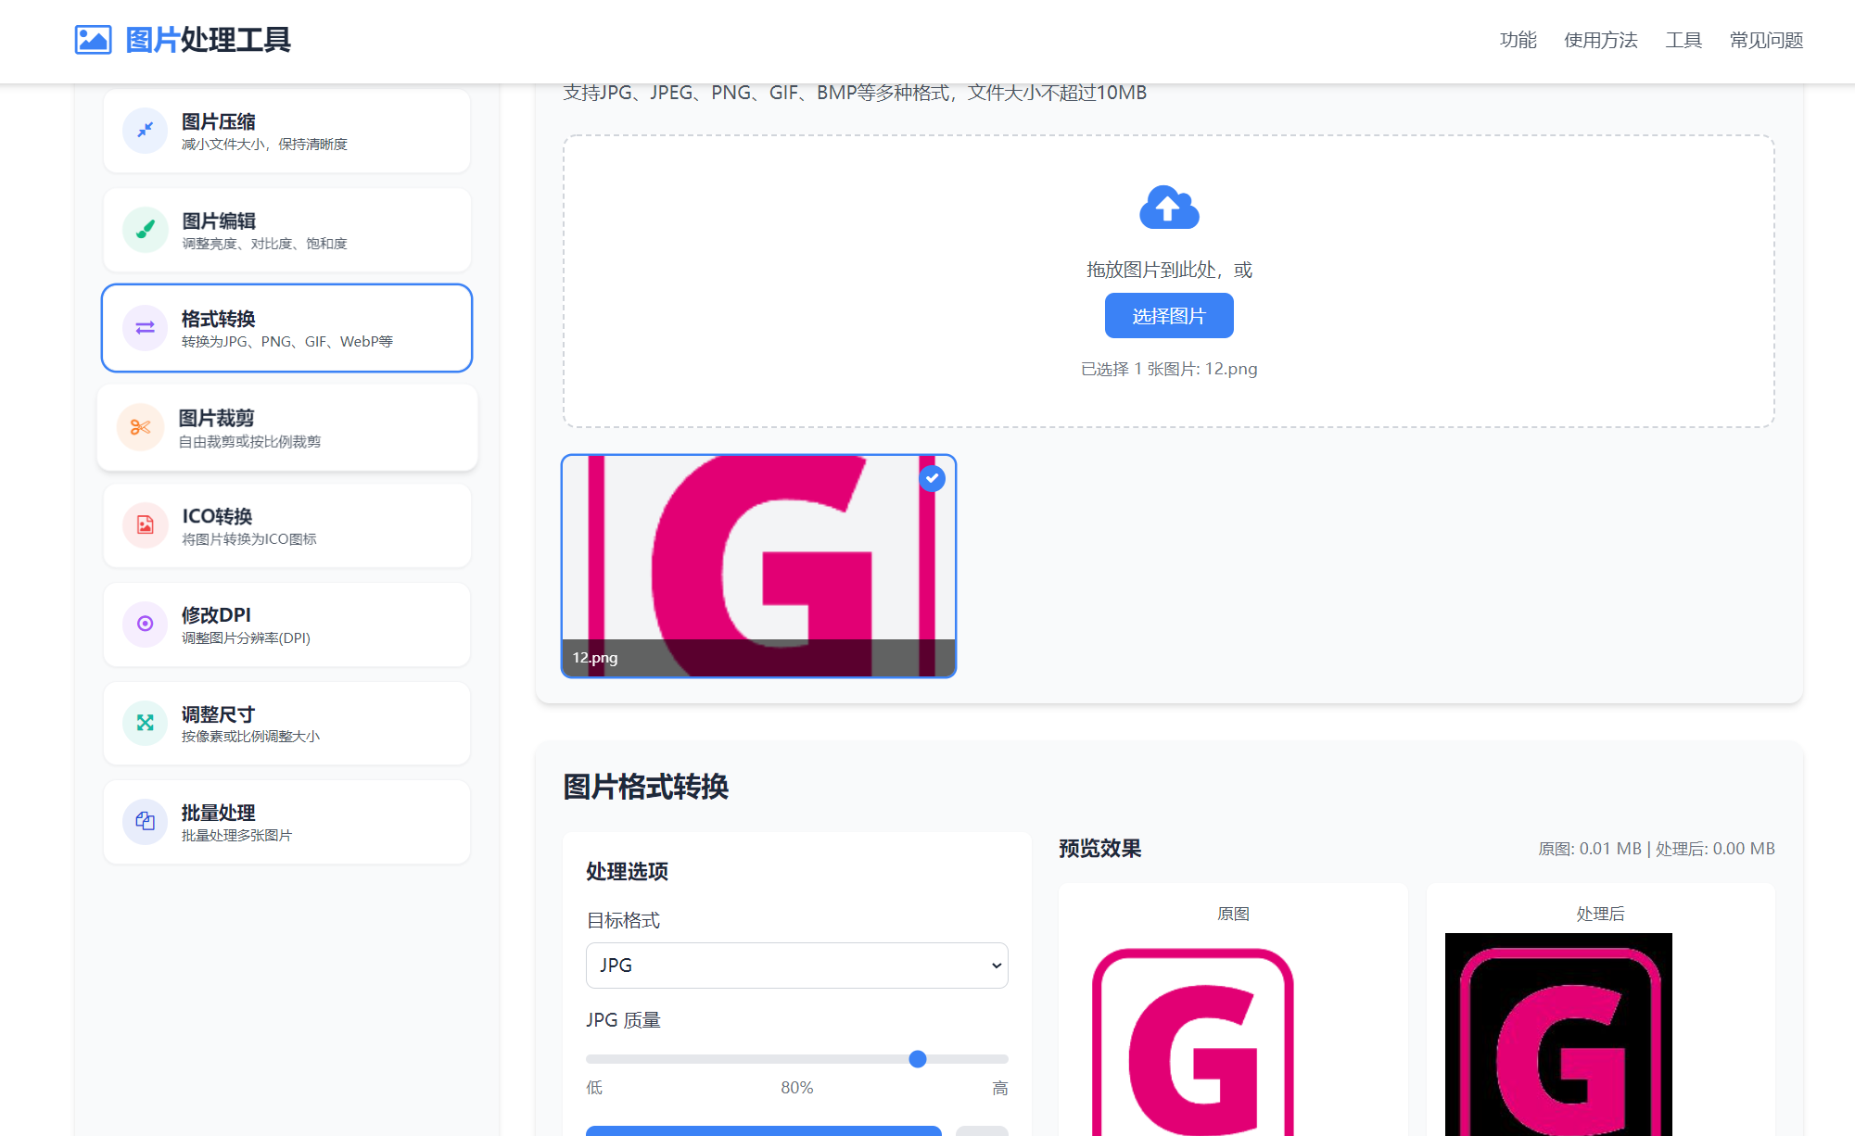
Task: Click the image compress arrows icon
Action: 146,131
